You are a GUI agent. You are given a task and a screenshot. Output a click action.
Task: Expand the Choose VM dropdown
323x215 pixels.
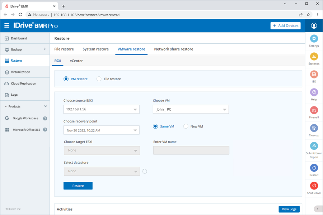click(x=191, y=109)
